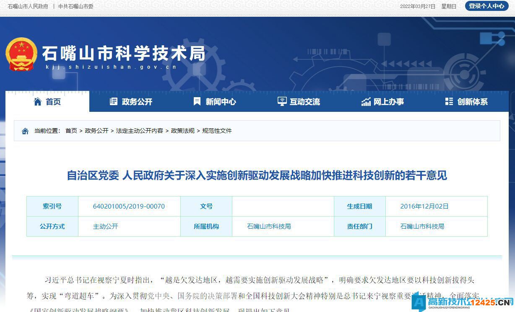Click the home icon in navigation bar

coord(38,101)
